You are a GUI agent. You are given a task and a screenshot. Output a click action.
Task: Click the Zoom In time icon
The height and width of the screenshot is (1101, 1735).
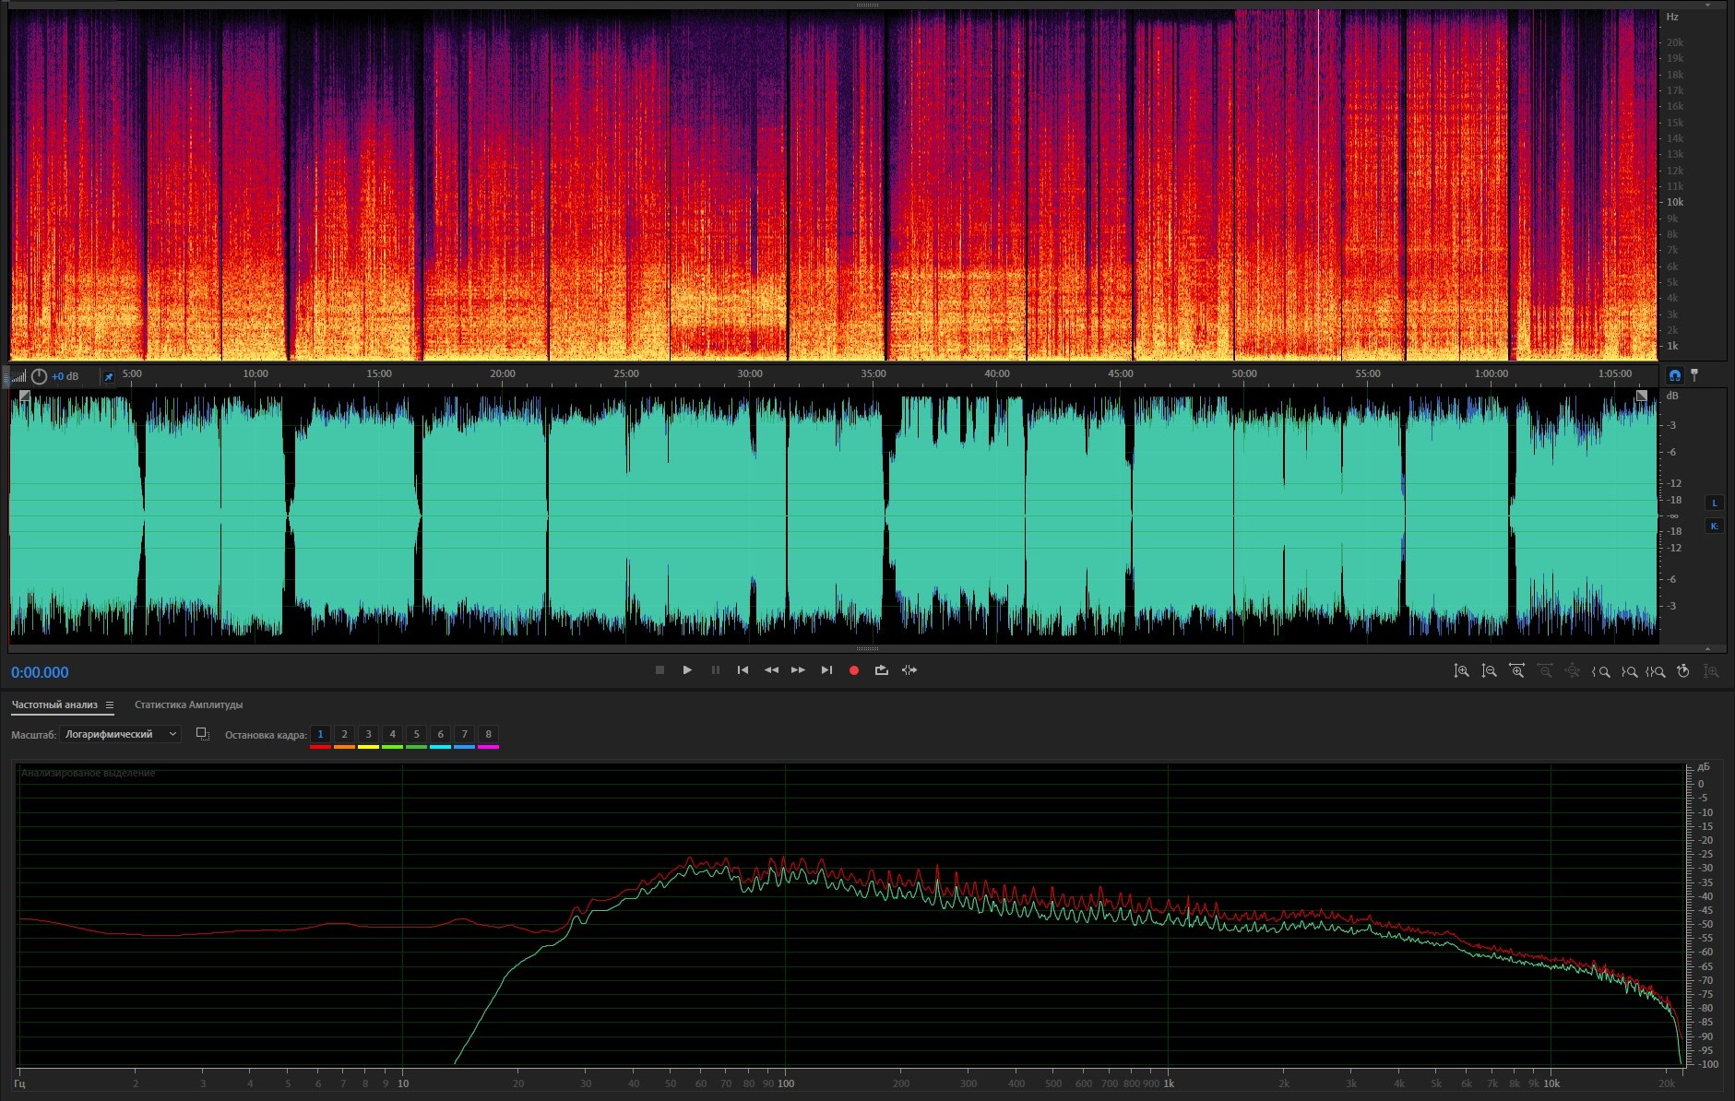(1516, 671)
